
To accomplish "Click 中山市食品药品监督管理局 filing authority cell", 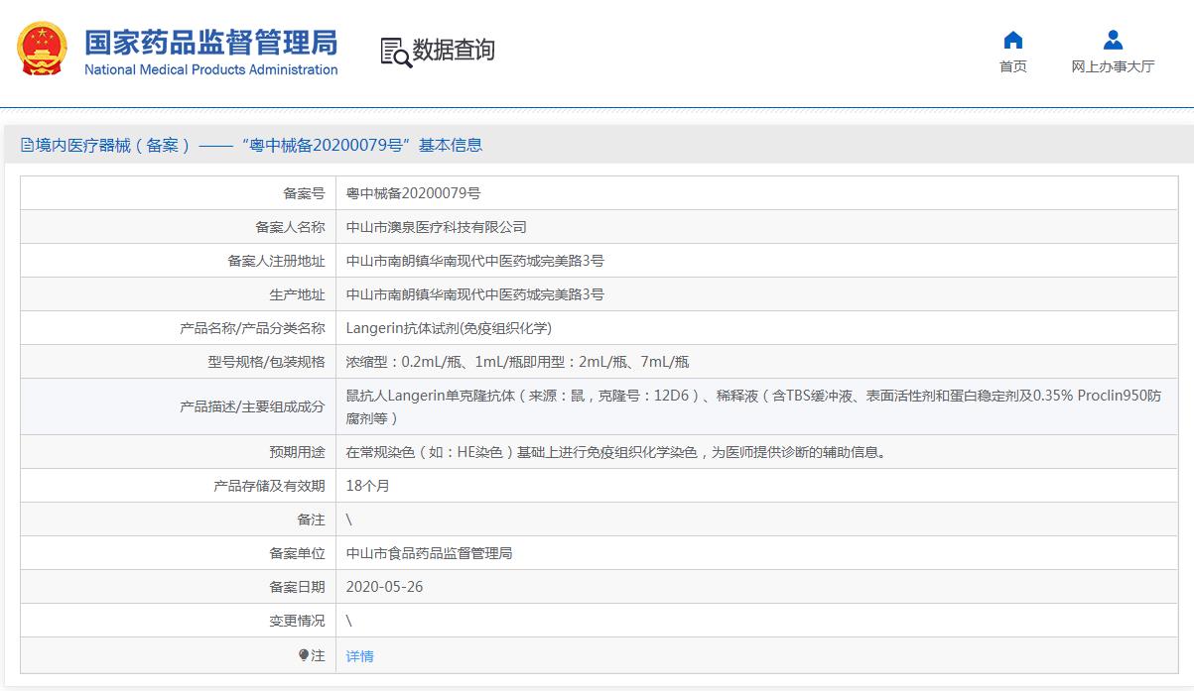I will tap(429, 553).
